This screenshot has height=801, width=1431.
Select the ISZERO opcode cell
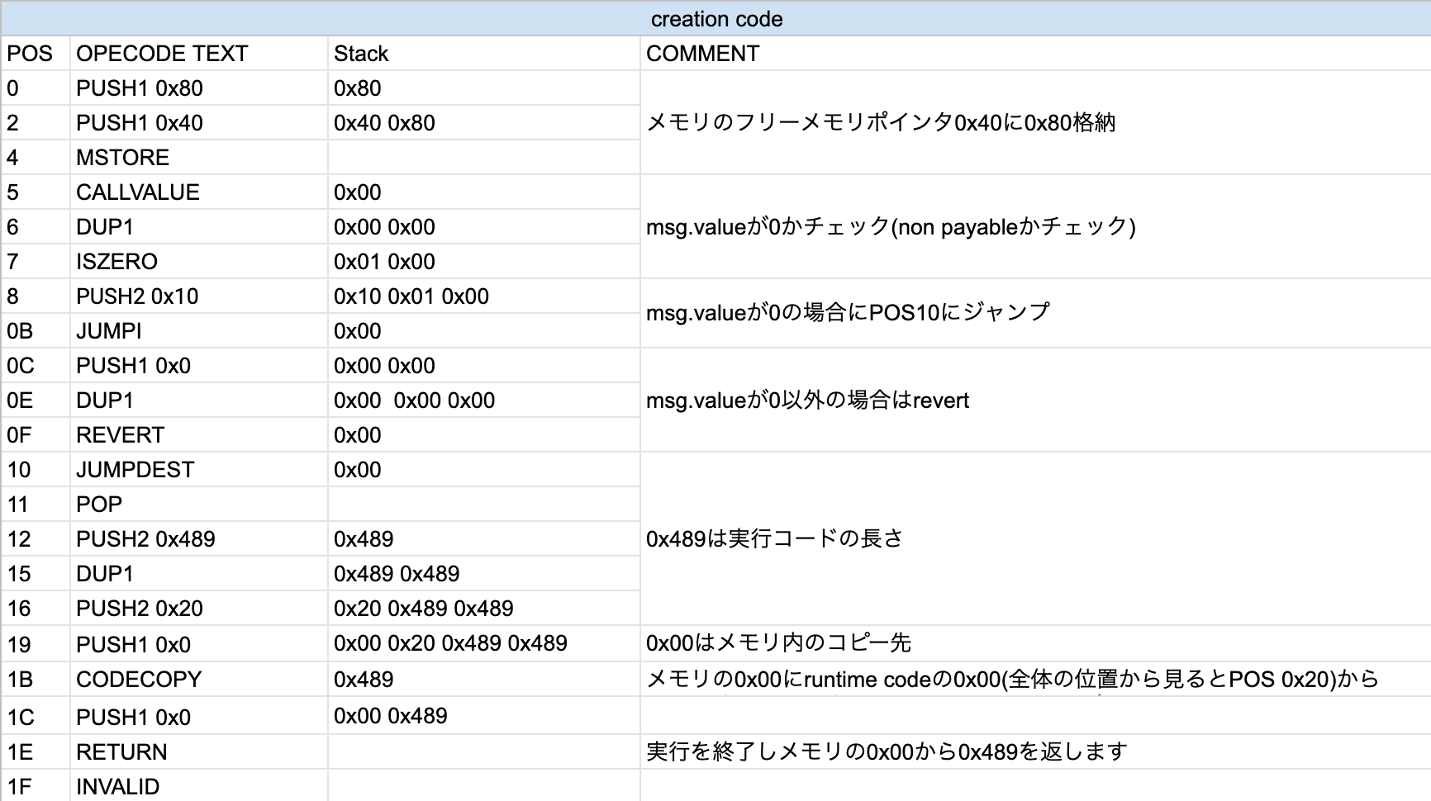[199, 262]
